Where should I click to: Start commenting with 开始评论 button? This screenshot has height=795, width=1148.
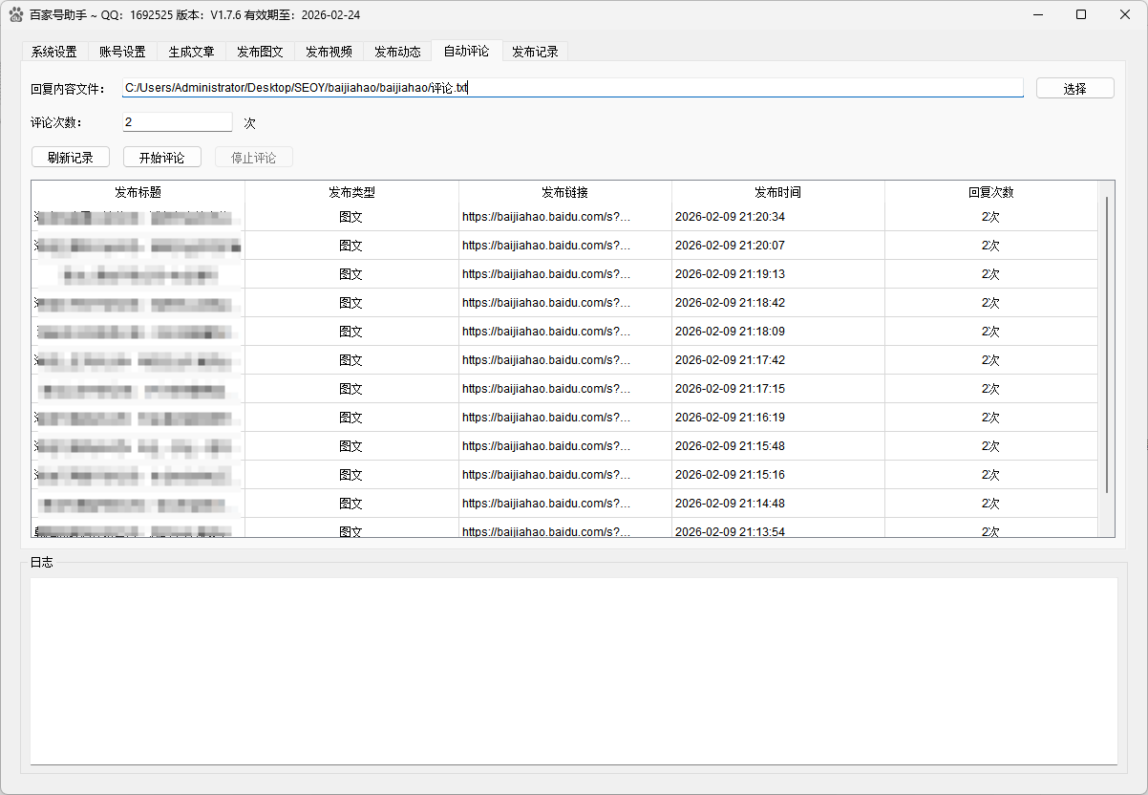pyautogui.click(x=161, y=158)
